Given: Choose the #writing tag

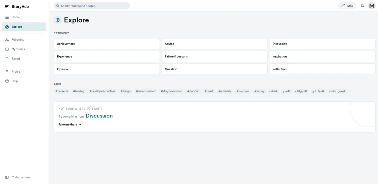Looking at the screenshot, I should 259,91.
